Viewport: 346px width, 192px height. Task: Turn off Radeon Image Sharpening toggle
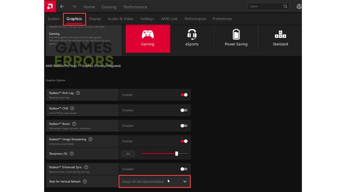184,141
